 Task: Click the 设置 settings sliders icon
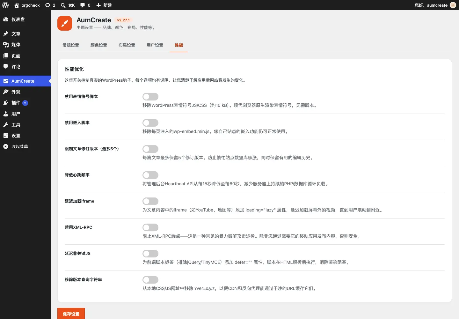coord(6,136)
